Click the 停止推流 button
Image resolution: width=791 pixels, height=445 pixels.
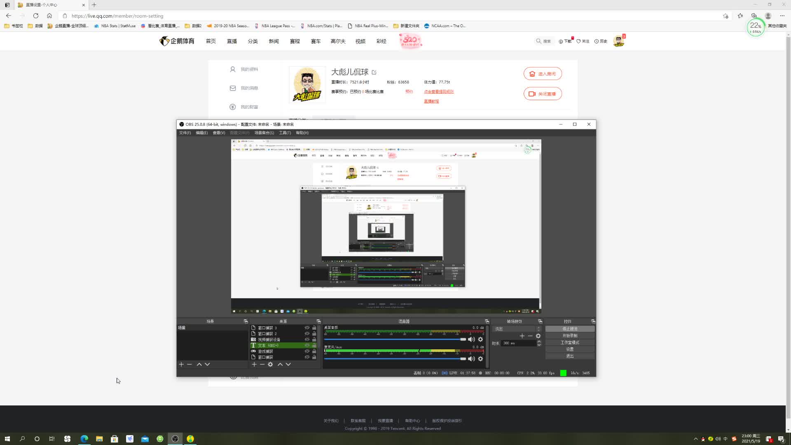pyautogui.click(x=570, y=329)
